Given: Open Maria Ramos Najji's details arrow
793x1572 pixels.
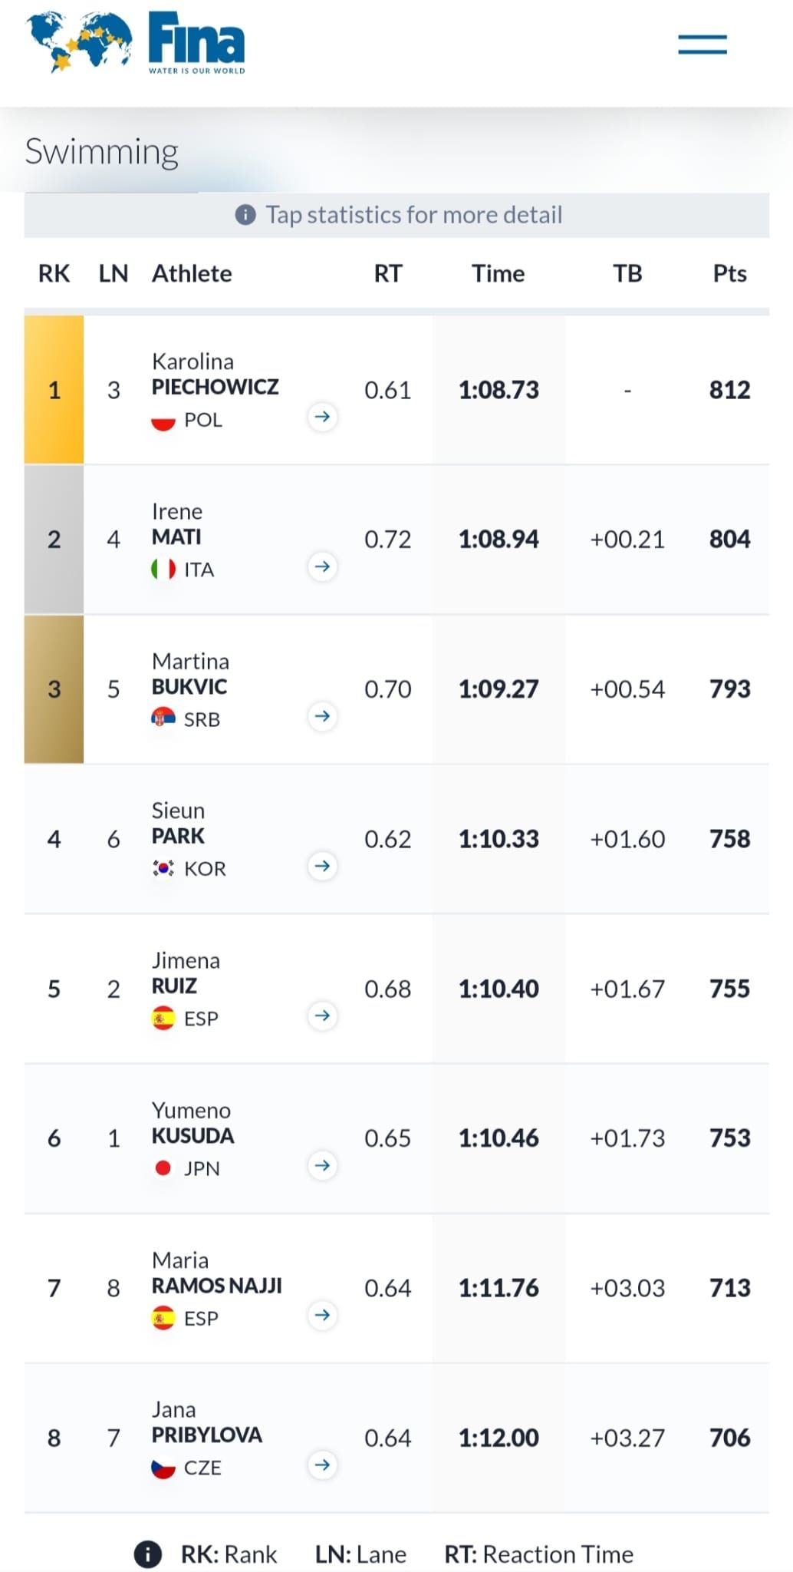Looking at the screenshot, I should click(323, 1315).
